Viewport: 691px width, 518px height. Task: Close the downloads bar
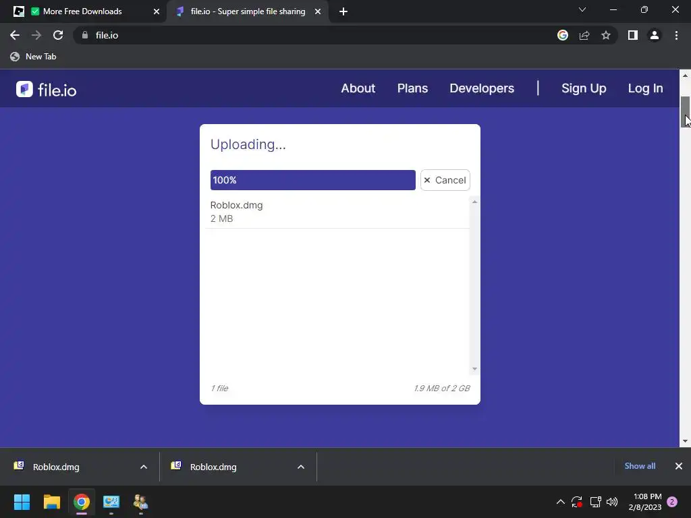(679, 466)
